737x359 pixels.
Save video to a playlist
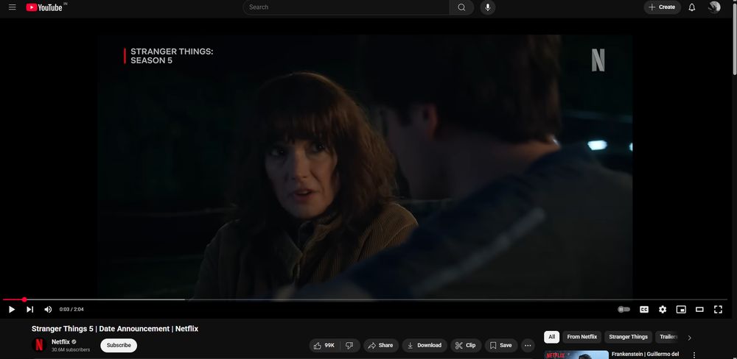501,346
